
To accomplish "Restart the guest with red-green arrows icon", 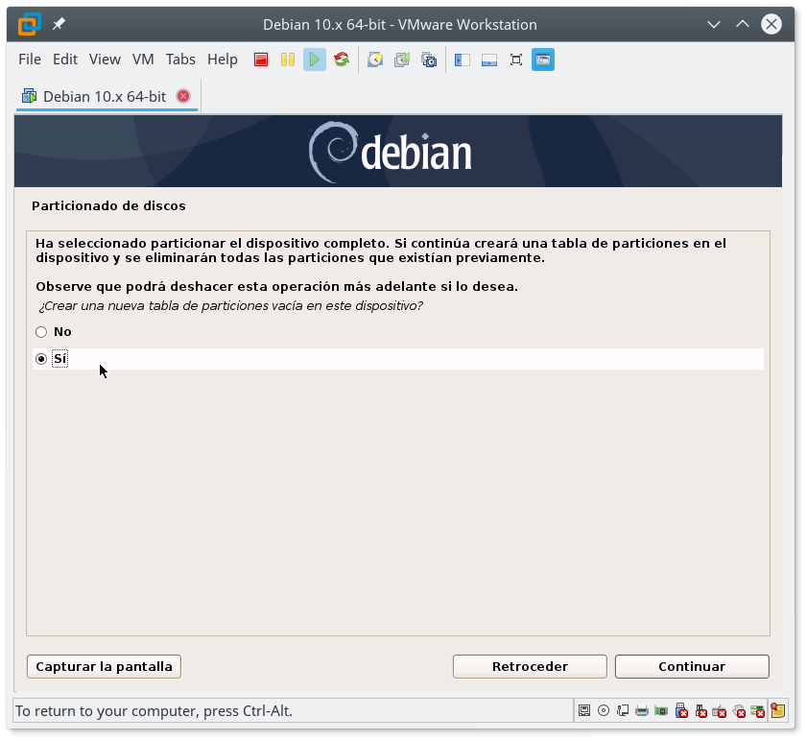I will (342, 60).
